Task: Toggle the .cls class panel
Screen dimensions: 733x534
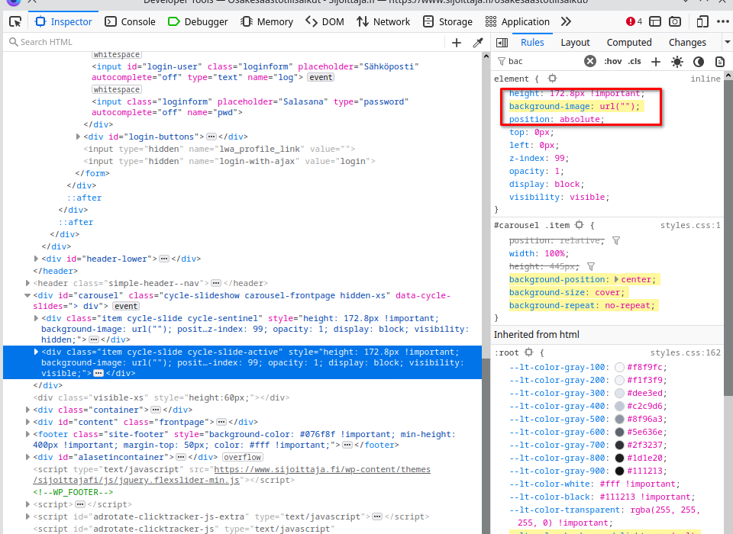Action: coord(635,61)
